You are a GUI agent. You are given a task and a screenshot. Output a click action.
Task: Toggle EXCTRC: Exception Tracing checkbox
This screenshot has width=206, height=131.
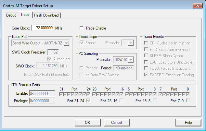tap(146, 75)
